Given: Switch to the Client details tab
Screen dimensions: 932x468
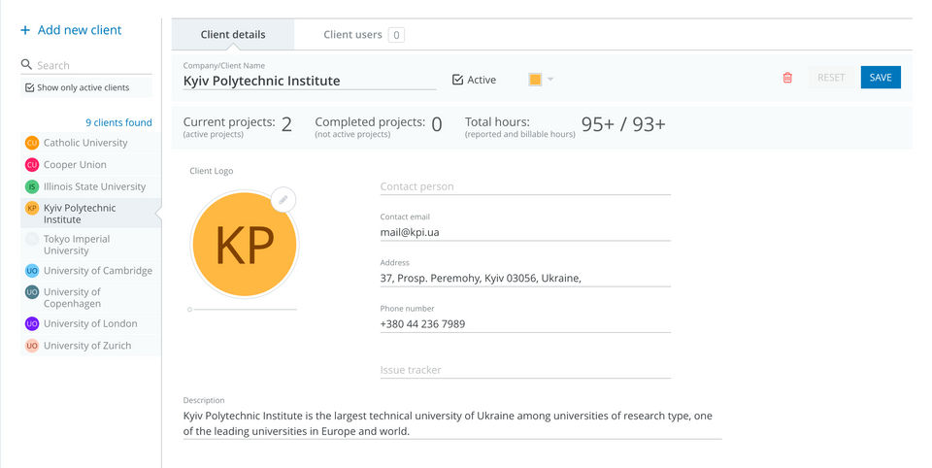Looking at the screenshot, I should (233, 35).
